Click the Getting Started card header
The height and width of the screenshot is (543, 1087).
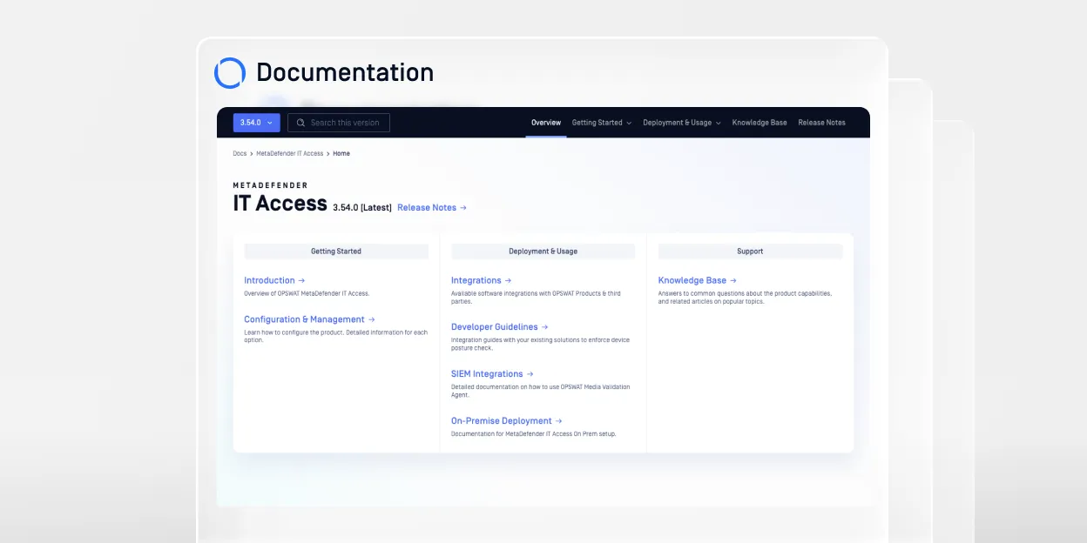pos(336,251)
